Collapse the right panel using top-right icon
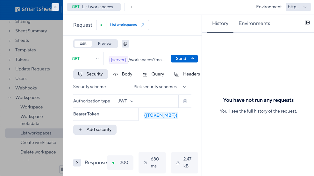 click(x=307, y=23)
